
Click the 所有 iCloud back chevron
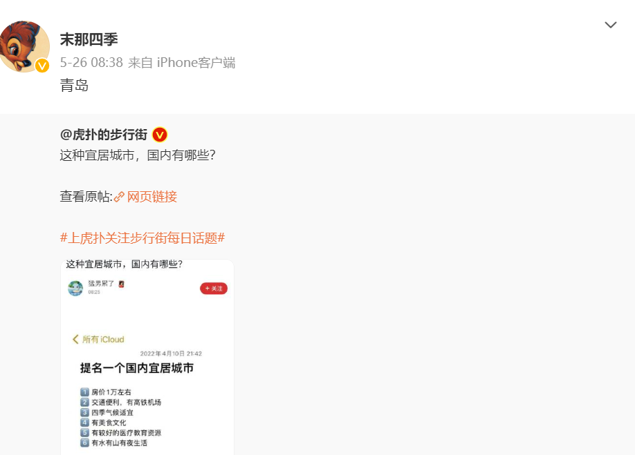tap(75, 340)
